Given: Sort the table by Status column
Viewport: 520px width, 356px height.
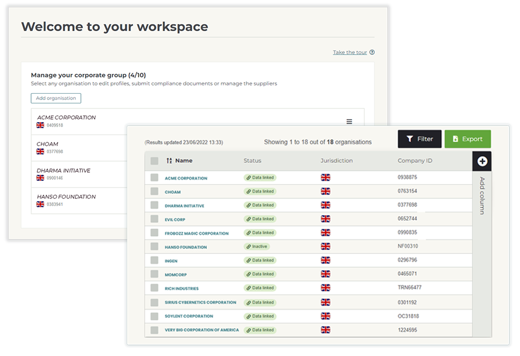Looking at the screenshot, I should [x=253, y=160].
